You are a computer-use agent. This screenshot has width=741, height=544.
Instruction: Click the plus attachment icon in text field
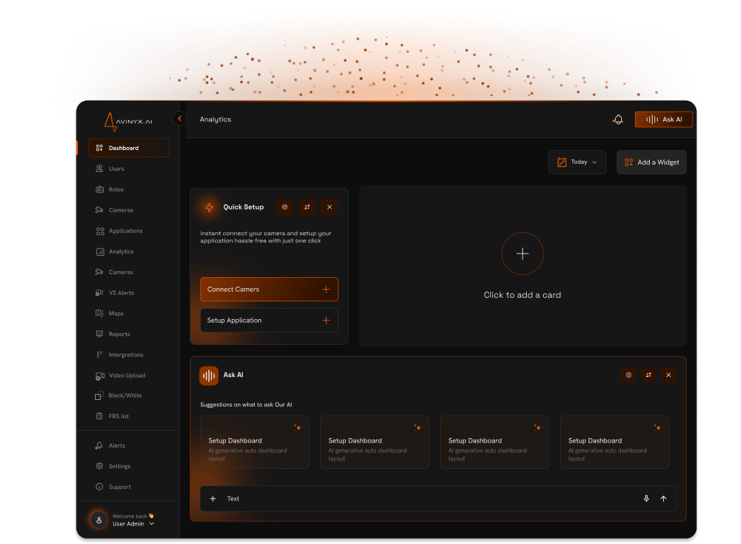213,498
